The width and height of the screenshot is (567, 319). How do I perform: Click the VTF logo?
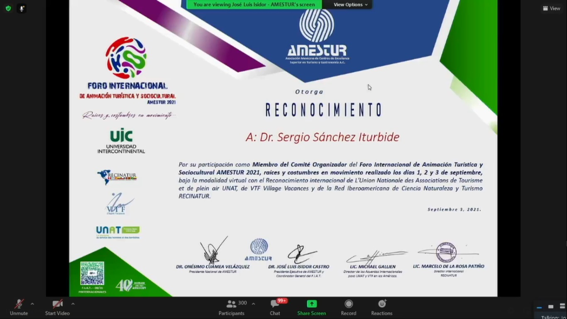tap(120, 204)
